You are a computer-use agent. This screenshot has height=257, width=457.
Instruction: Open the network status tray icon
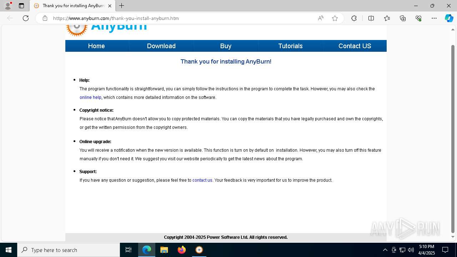click(402, 250)
